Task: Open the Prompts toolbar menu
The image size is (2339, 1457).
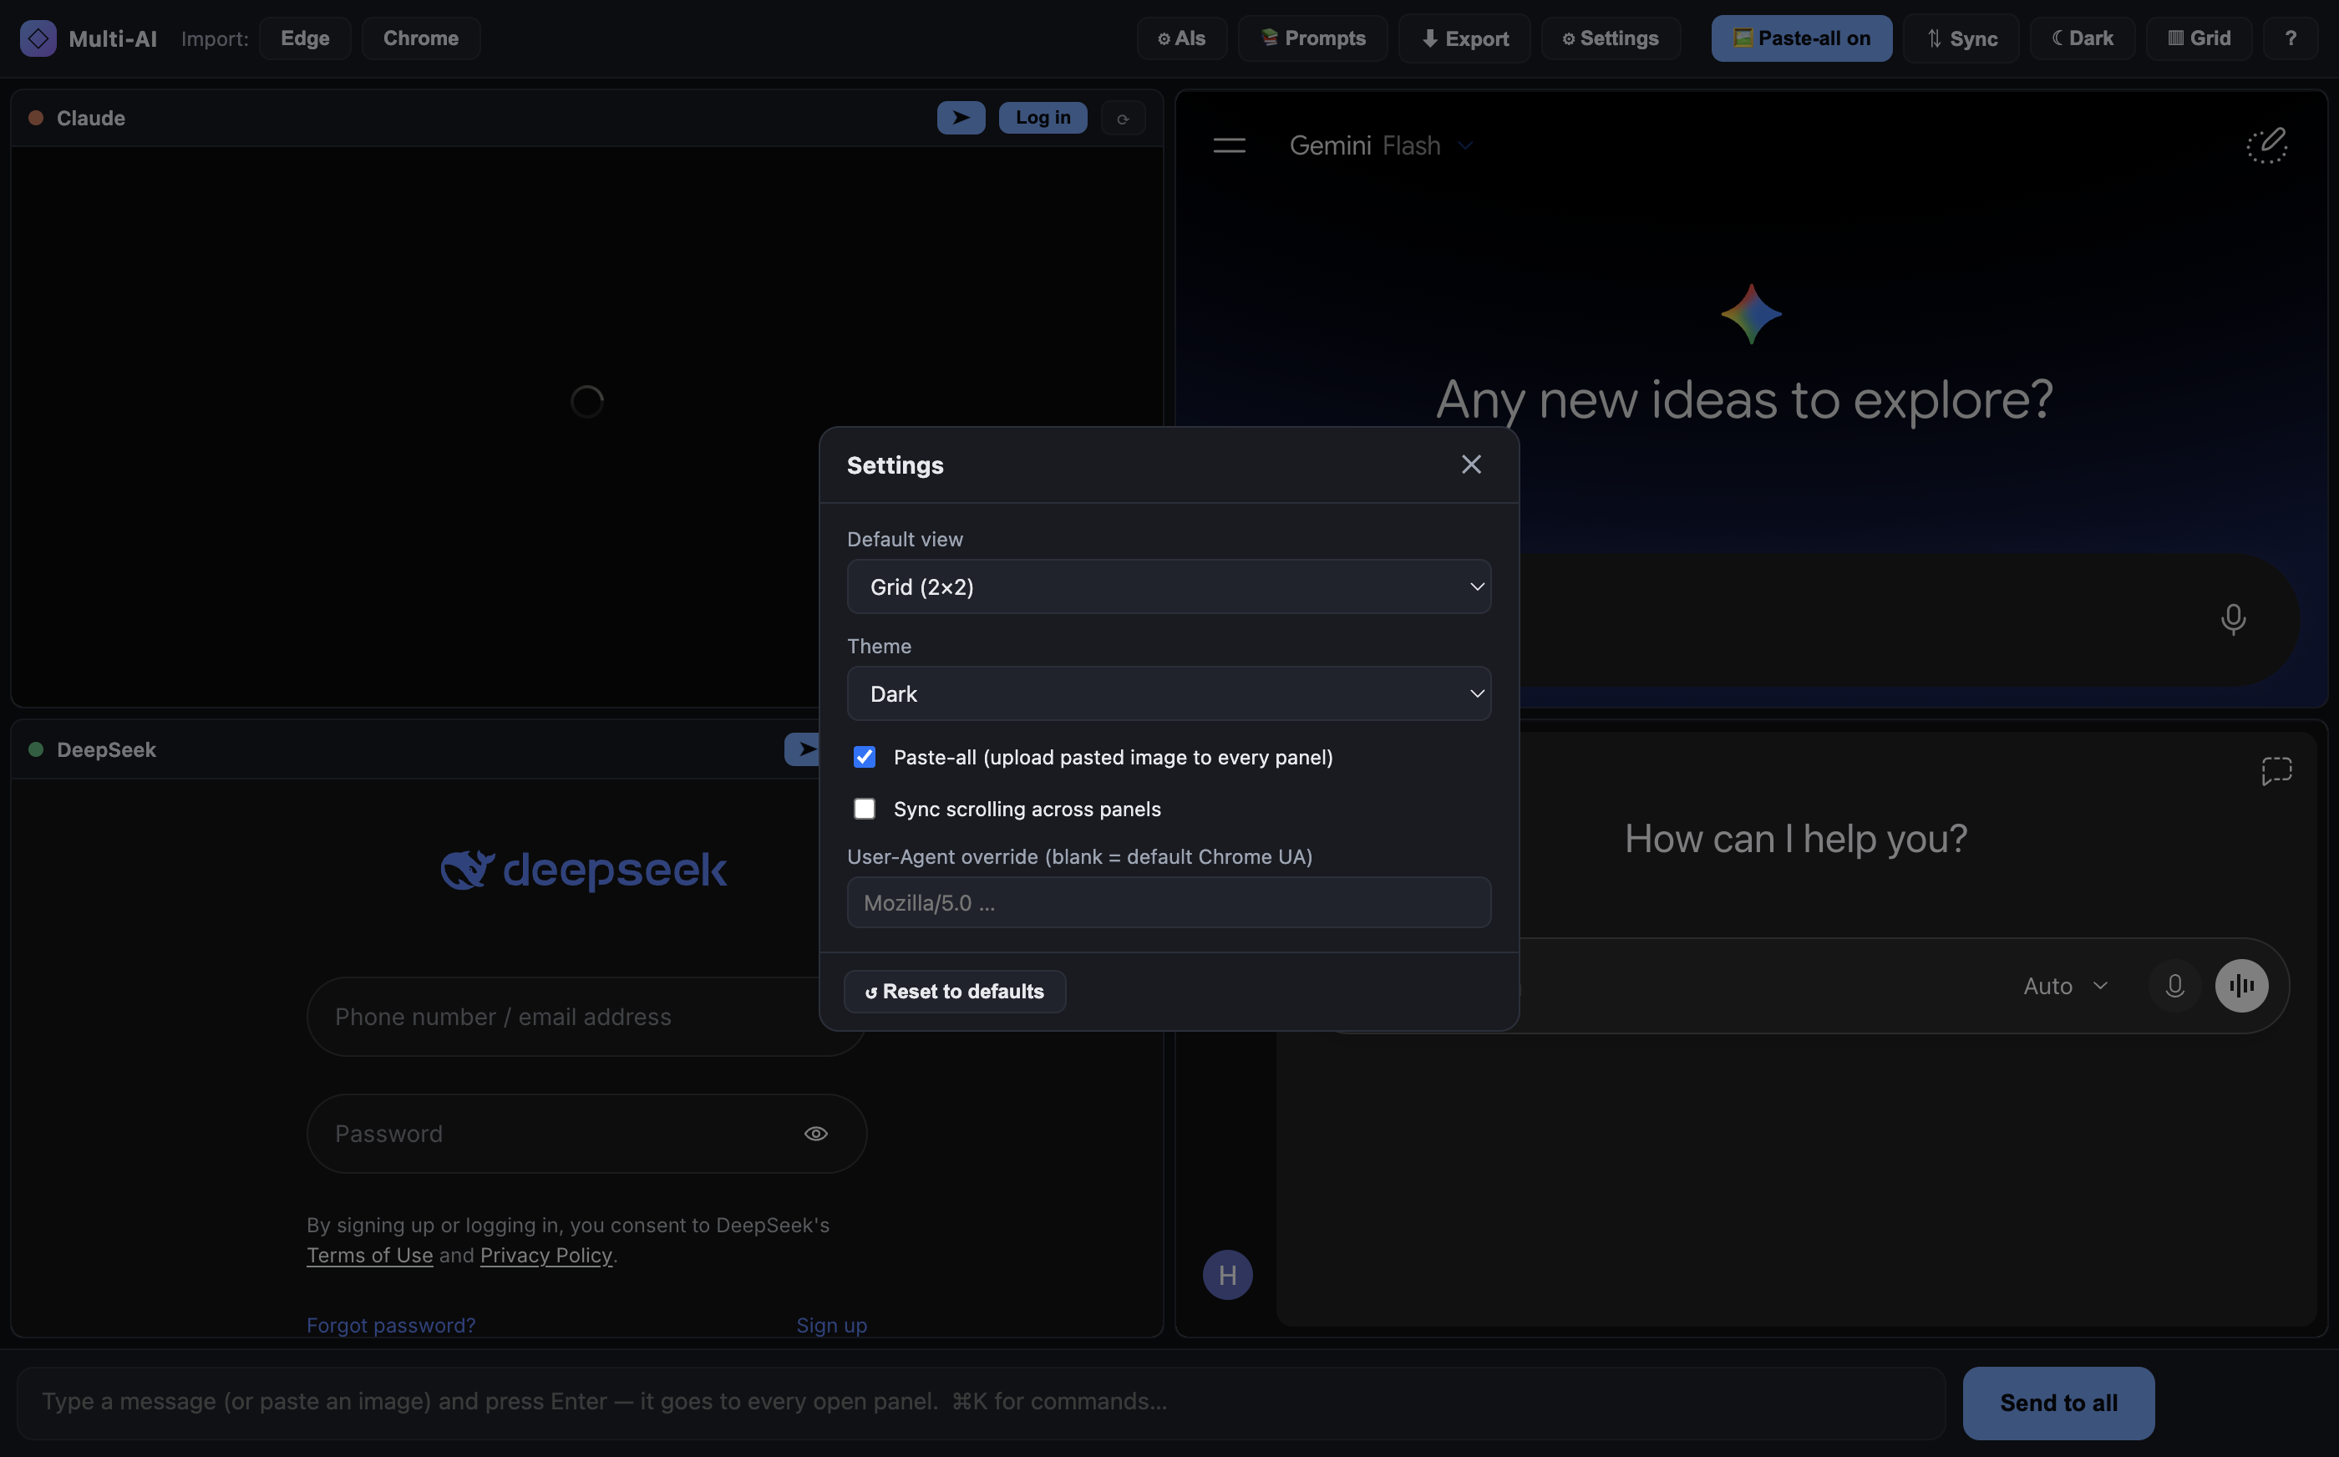Action: click(1312, 38)
